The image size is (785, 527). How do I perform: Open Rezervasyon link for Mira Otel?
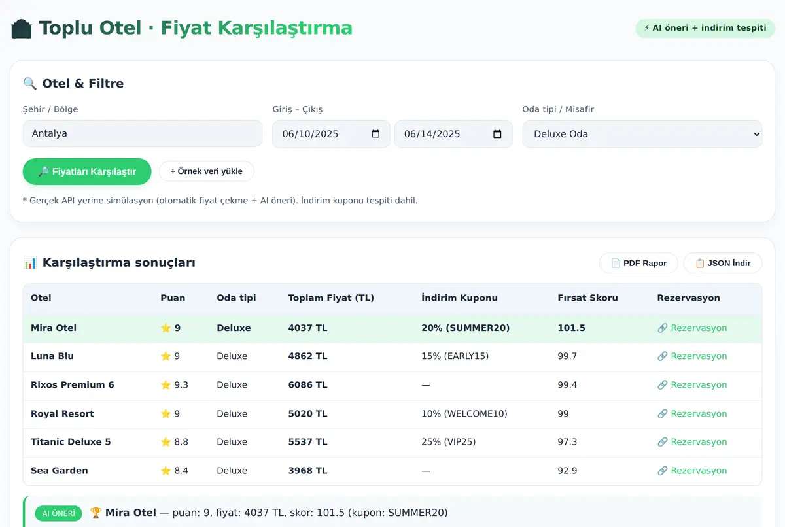click(692, 328)
